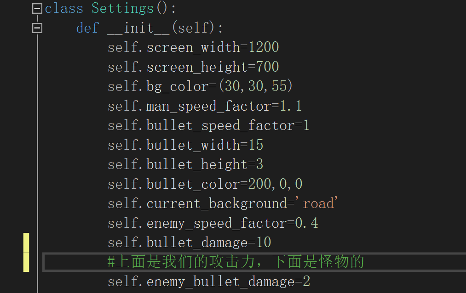Click the screen_height=700 value
This screenshot has width=466, height=293.
pyautogui.click(x=267, y=67)
